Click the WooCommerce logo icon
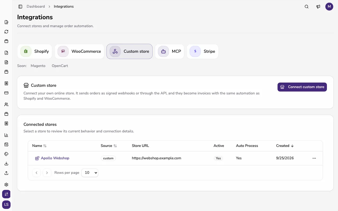This screenshot has width=338, height=211. [63, 51]
